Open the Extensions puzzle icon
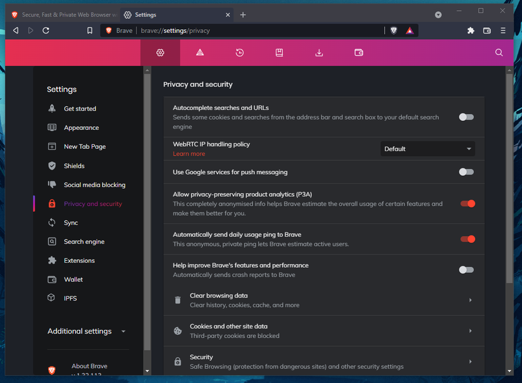Viewport: 522px width, 383px height. pos(470,30)
